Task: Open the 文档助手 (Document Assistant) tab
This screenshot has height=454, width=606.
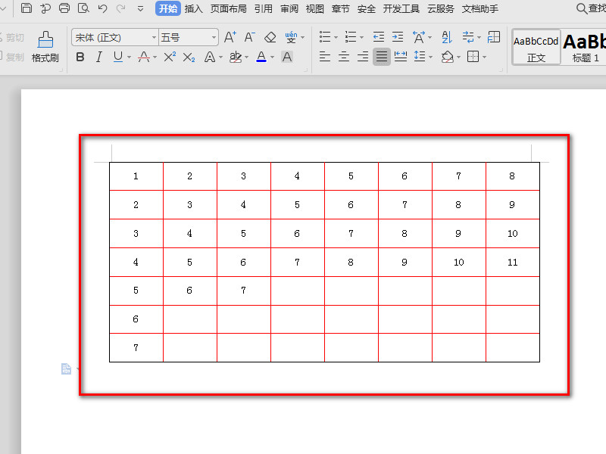Action: tap(480, 8)
